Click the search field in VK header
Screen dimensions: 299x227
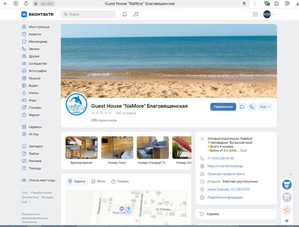[x=88, y=14]
